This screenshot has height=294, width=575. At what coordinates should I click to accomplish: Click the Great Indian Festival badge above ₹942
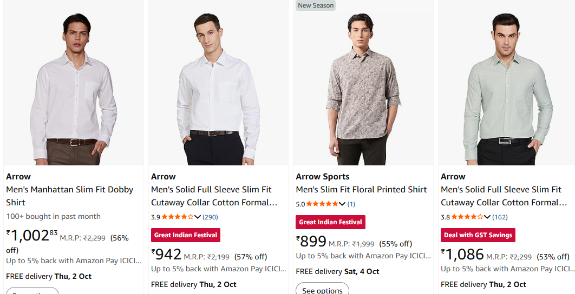click(x=186, y=235)
